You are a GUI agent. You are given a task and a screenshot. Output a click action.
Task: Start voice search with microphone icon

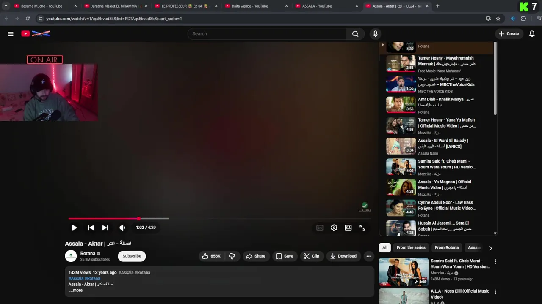(375, 34)
